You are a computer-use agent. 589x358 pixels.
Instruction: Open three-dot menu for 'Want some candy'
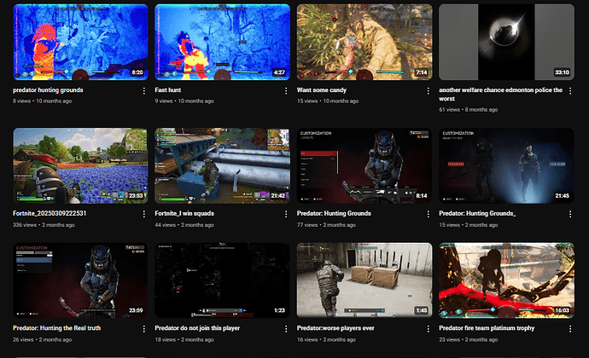coord(428,91)
